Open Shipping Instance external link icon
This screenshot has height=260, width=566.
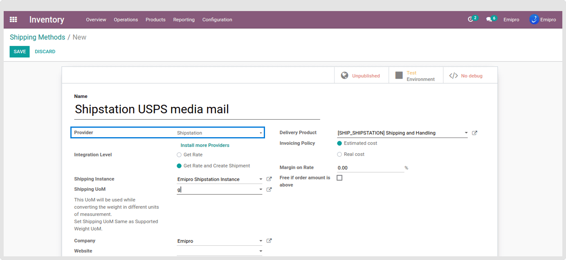point(269,179)
